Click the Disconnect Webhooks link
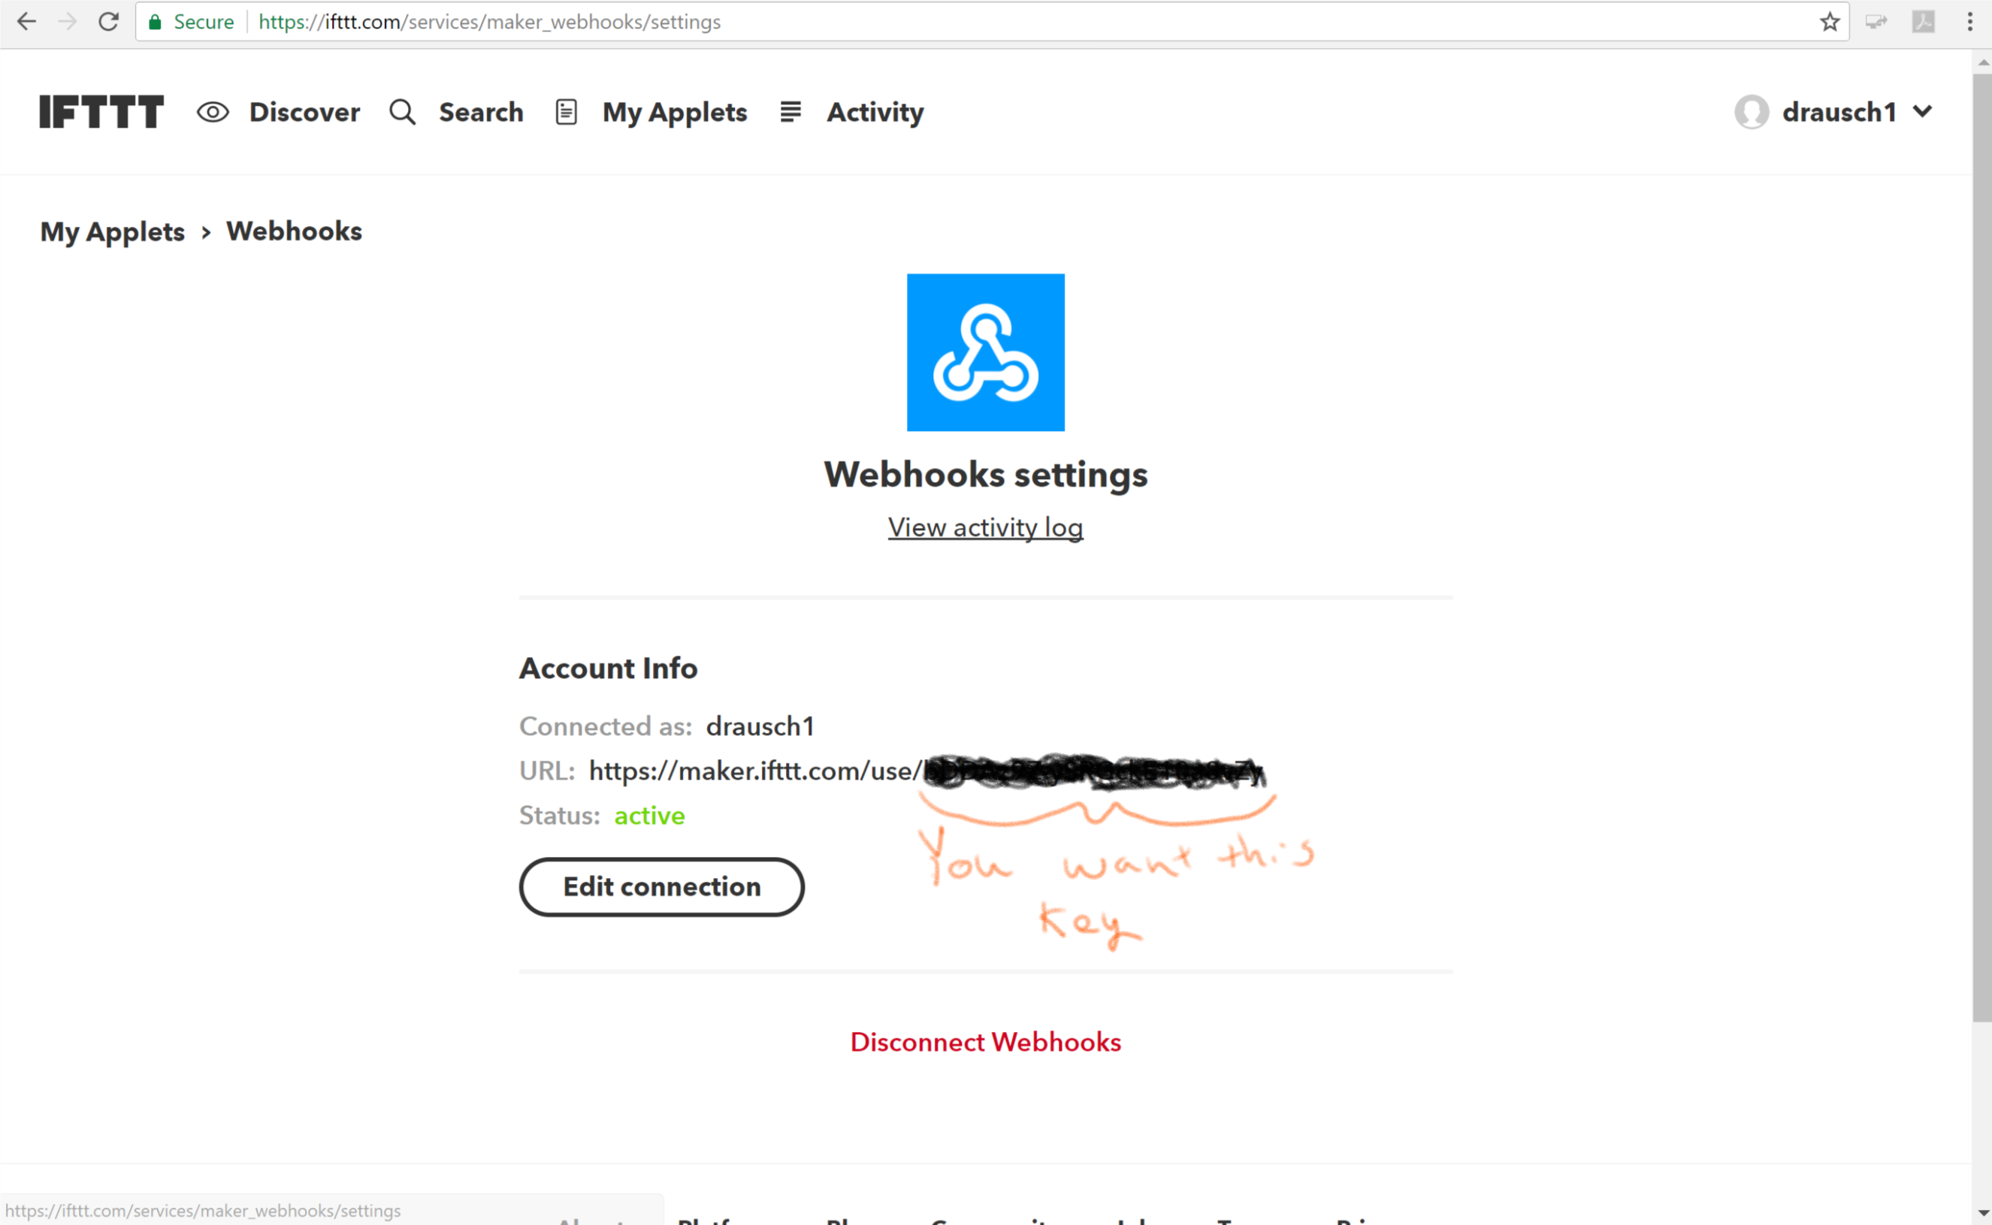This screenshot has height=1225, width=1992. tap(985, 1042)
